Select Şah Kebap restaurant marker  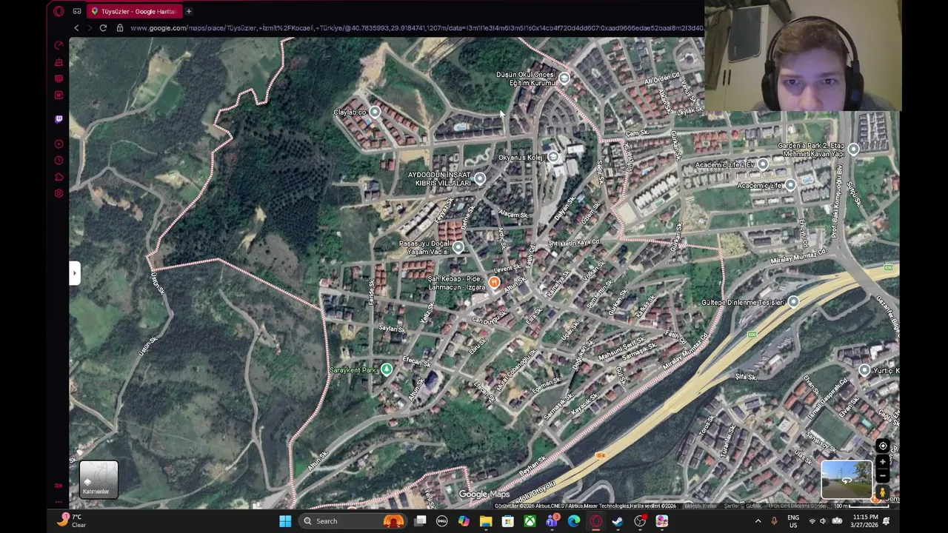point(494,283)
